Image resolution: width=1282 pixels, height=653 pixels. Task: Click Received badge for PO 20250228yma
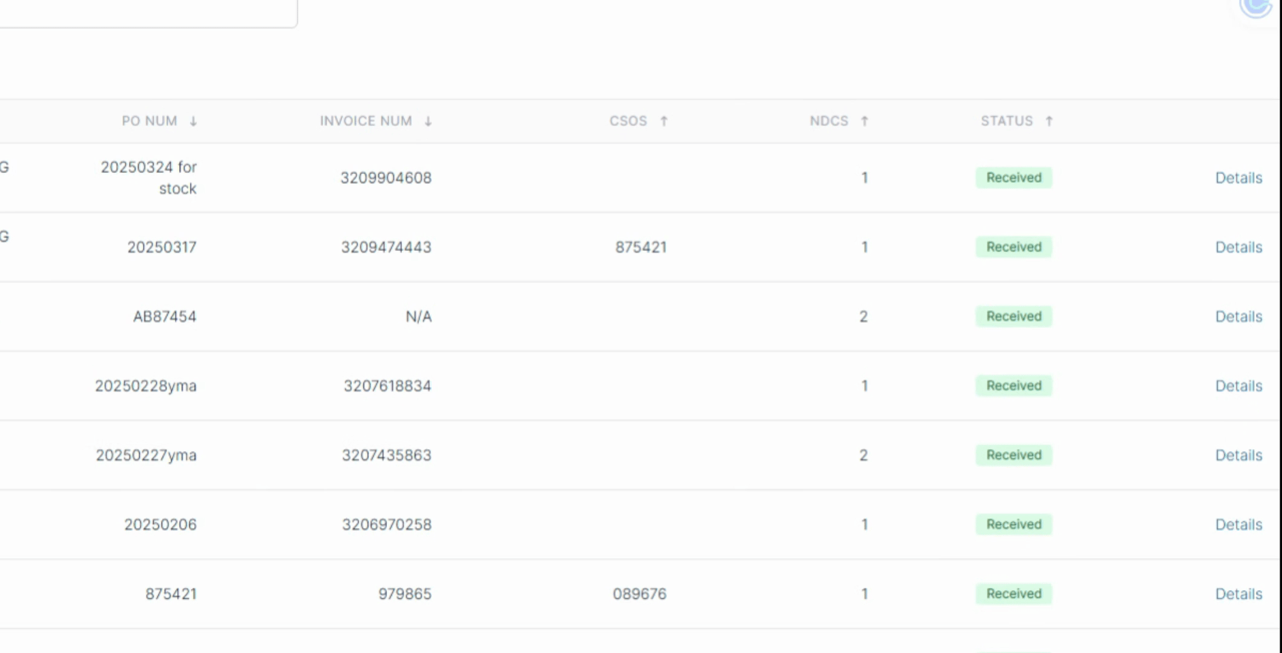click(1014, 386)
